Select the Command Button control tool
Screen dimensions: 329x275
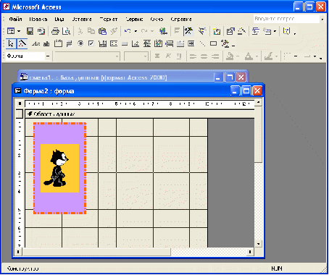(x=125, y=43)
